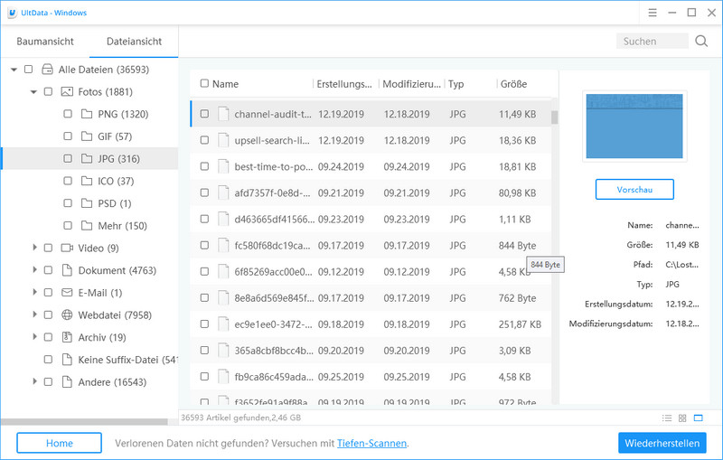Click file icon of best-time-to-po... row
723x460 pixels.
223,166
